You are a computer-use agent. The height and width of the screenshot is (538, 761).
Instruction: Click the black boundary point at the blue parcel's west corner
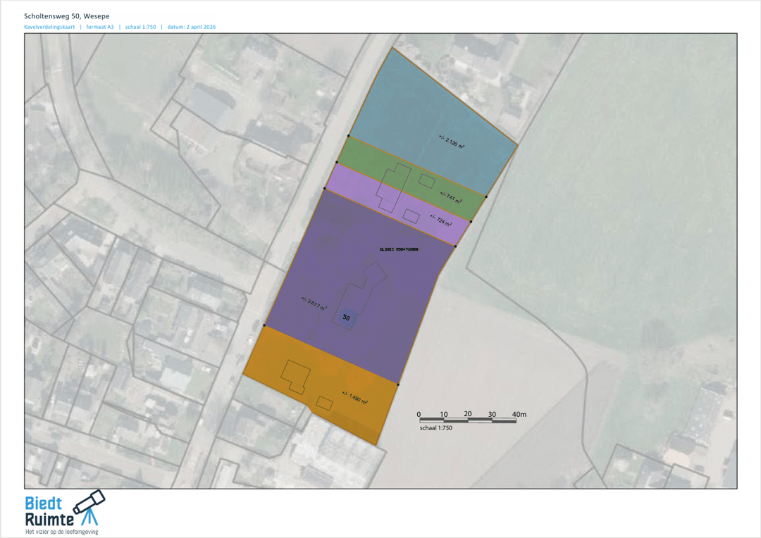point(348,136)
